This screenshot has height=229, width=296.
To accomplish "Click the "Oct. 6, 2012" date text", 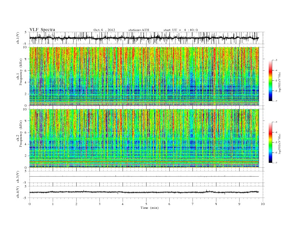I will click(x=104, y=30).
